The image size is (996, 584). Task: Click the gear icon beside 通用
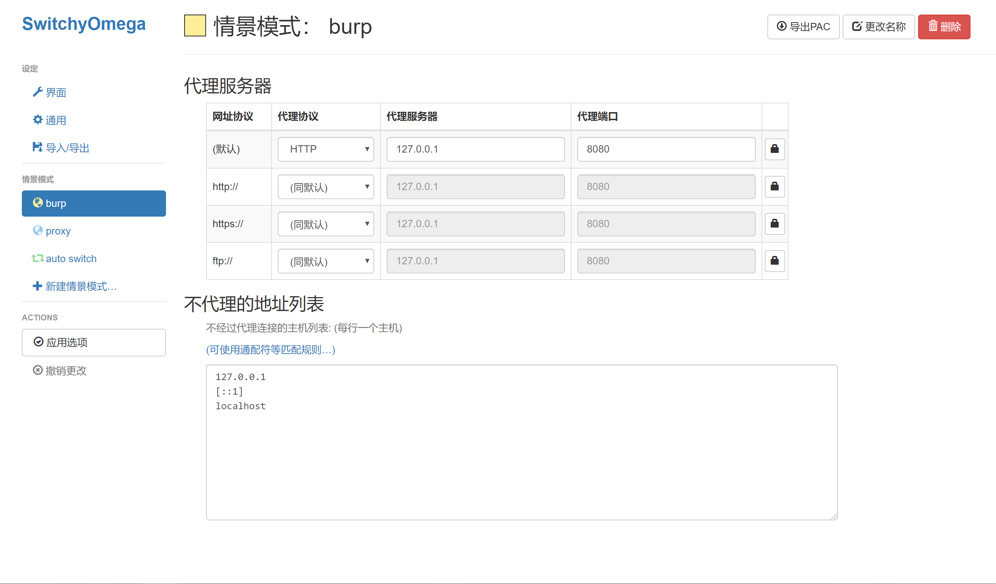[x=37, y=119]
